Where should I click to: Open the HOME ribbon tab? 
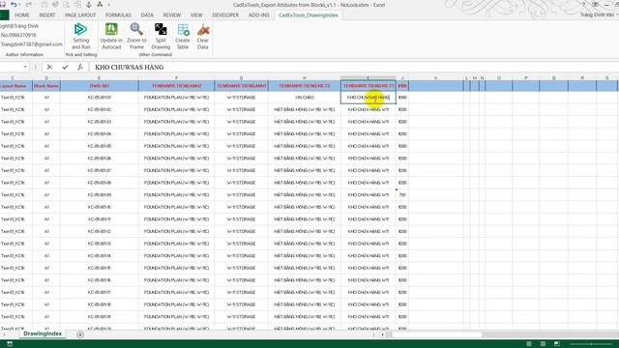coord(22,15)
